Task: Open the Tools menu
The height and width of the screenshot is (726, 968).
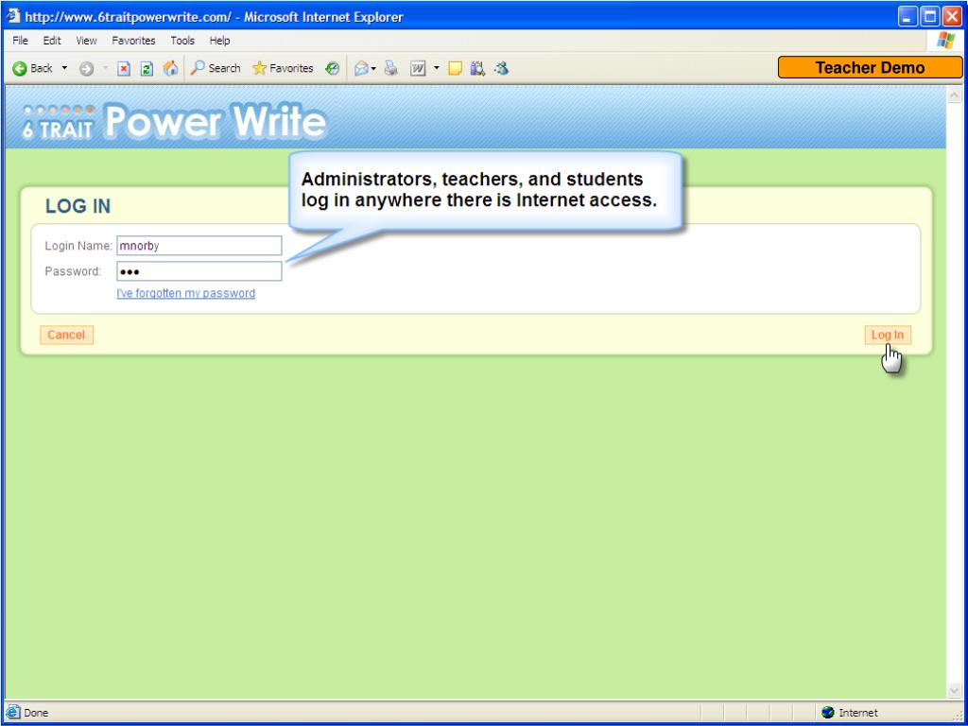Action: click(x=182, y=41)
